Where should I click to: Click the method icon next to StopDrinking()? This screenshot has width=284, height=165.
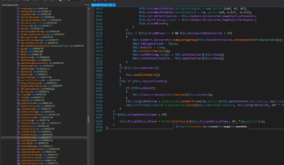point(18,57)
